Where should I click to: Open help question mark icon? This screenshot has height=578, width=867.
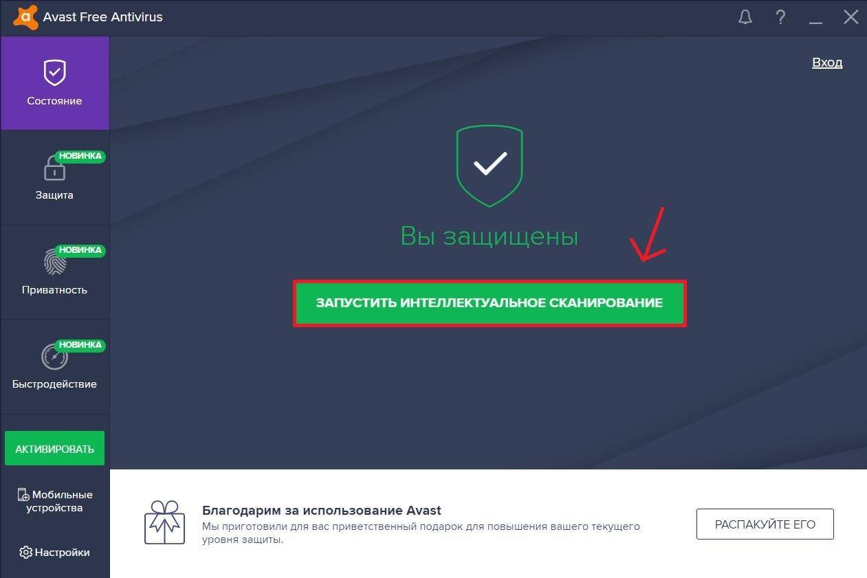pyautogui.click(x=780, y=17)
